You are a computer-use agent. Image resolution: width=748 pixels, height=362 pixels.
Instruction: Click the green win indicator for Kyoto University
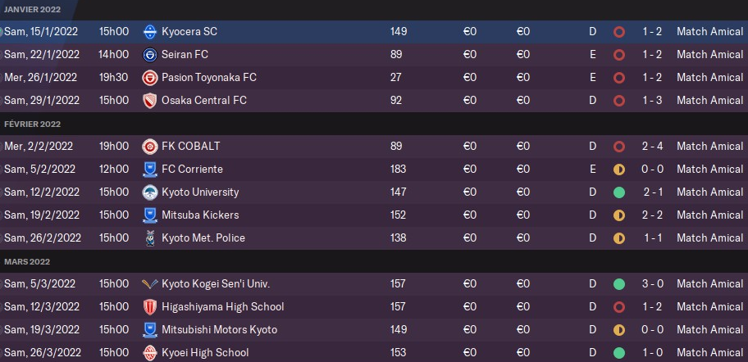619,192
